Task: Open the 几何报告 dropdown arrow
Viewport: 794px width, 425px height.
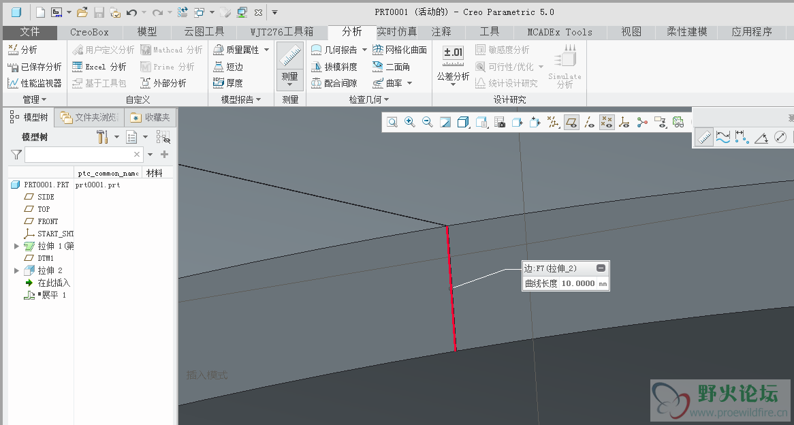Action: click(364, 50)
